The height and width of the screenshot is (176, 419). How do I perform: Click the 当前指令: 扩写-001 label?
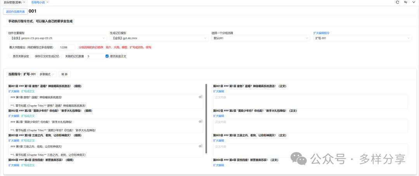click(x=22, y=74)
